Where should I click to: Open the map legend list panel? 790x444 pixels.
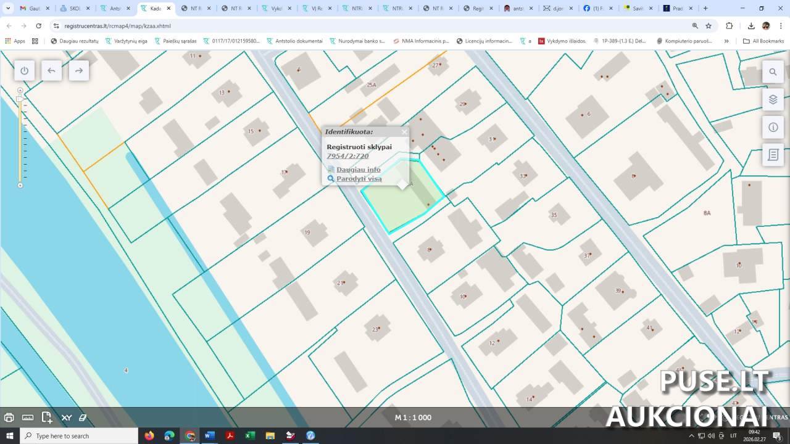point(773,155)
